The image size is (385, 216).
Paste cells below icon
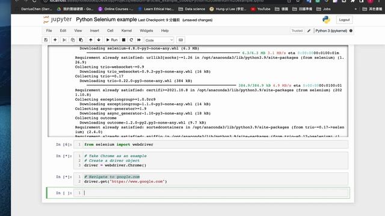pos(81,40)
